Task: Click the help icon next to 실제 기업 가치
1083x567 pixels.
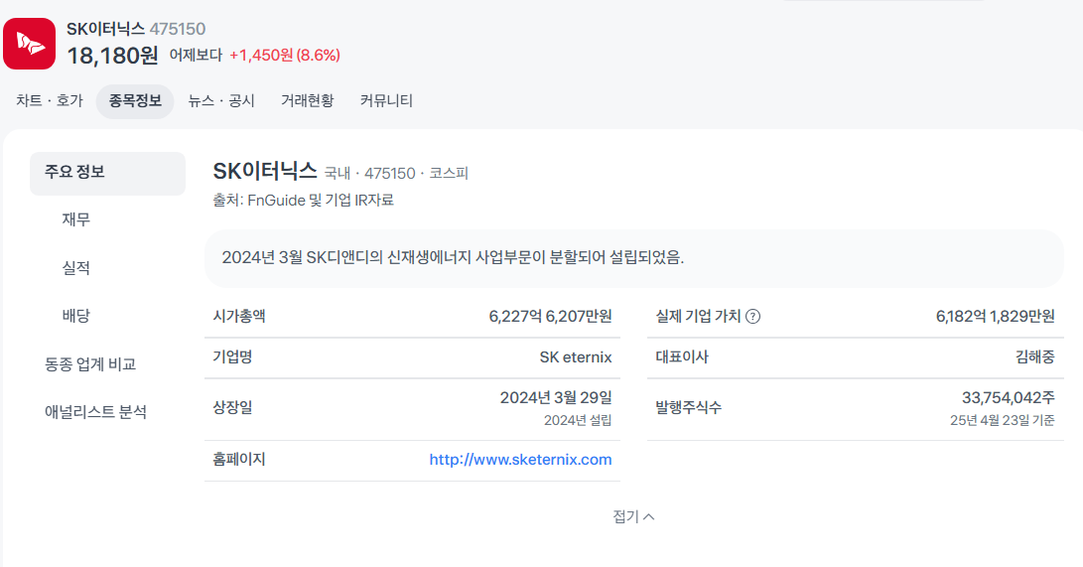Action: tap(752, 317)
